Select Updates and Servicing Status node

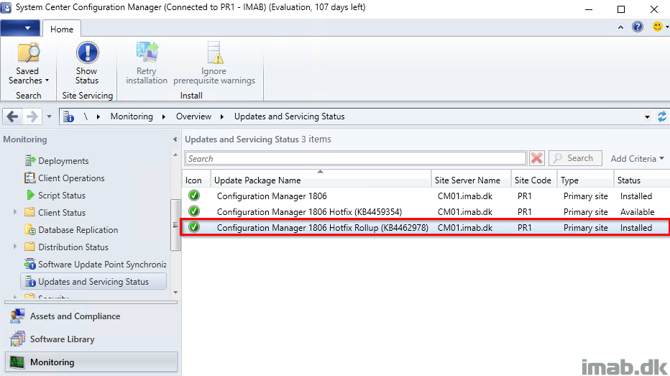click(93, 282)
